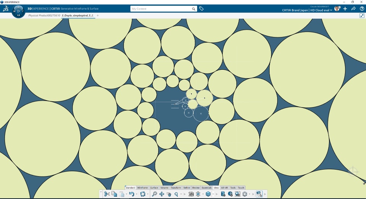Click the share arrow icon
Image resolution: width=366 pixels, height=199 pixels.
tap(353, 9)
